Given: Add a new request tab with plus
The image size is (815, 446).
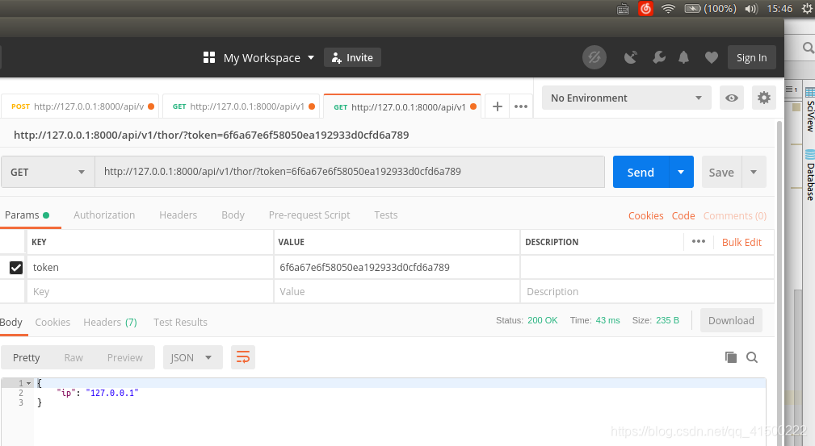Looking at the screenshot, I should 498,106.
